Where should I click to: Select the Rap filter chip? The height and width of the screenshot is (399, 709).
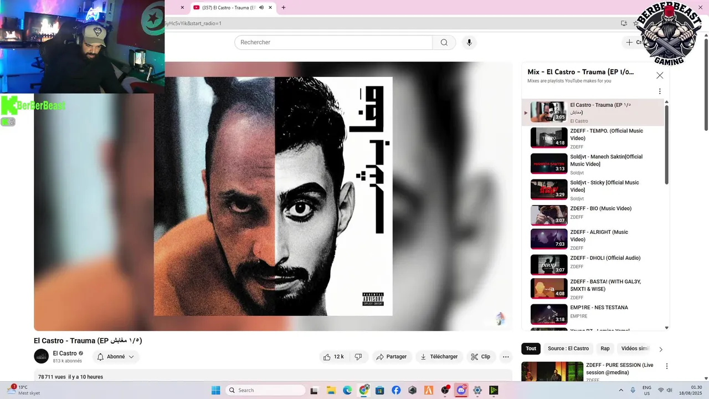(605, 349)
